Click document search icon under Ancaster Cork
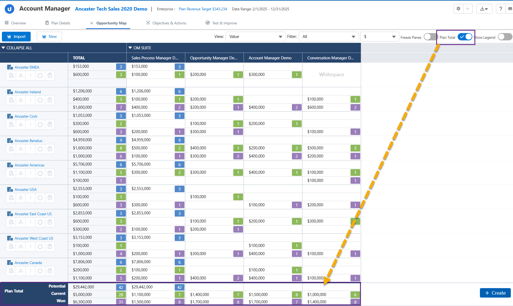The height and width of the screenshot is (306, 513). (x=11, y=125)
